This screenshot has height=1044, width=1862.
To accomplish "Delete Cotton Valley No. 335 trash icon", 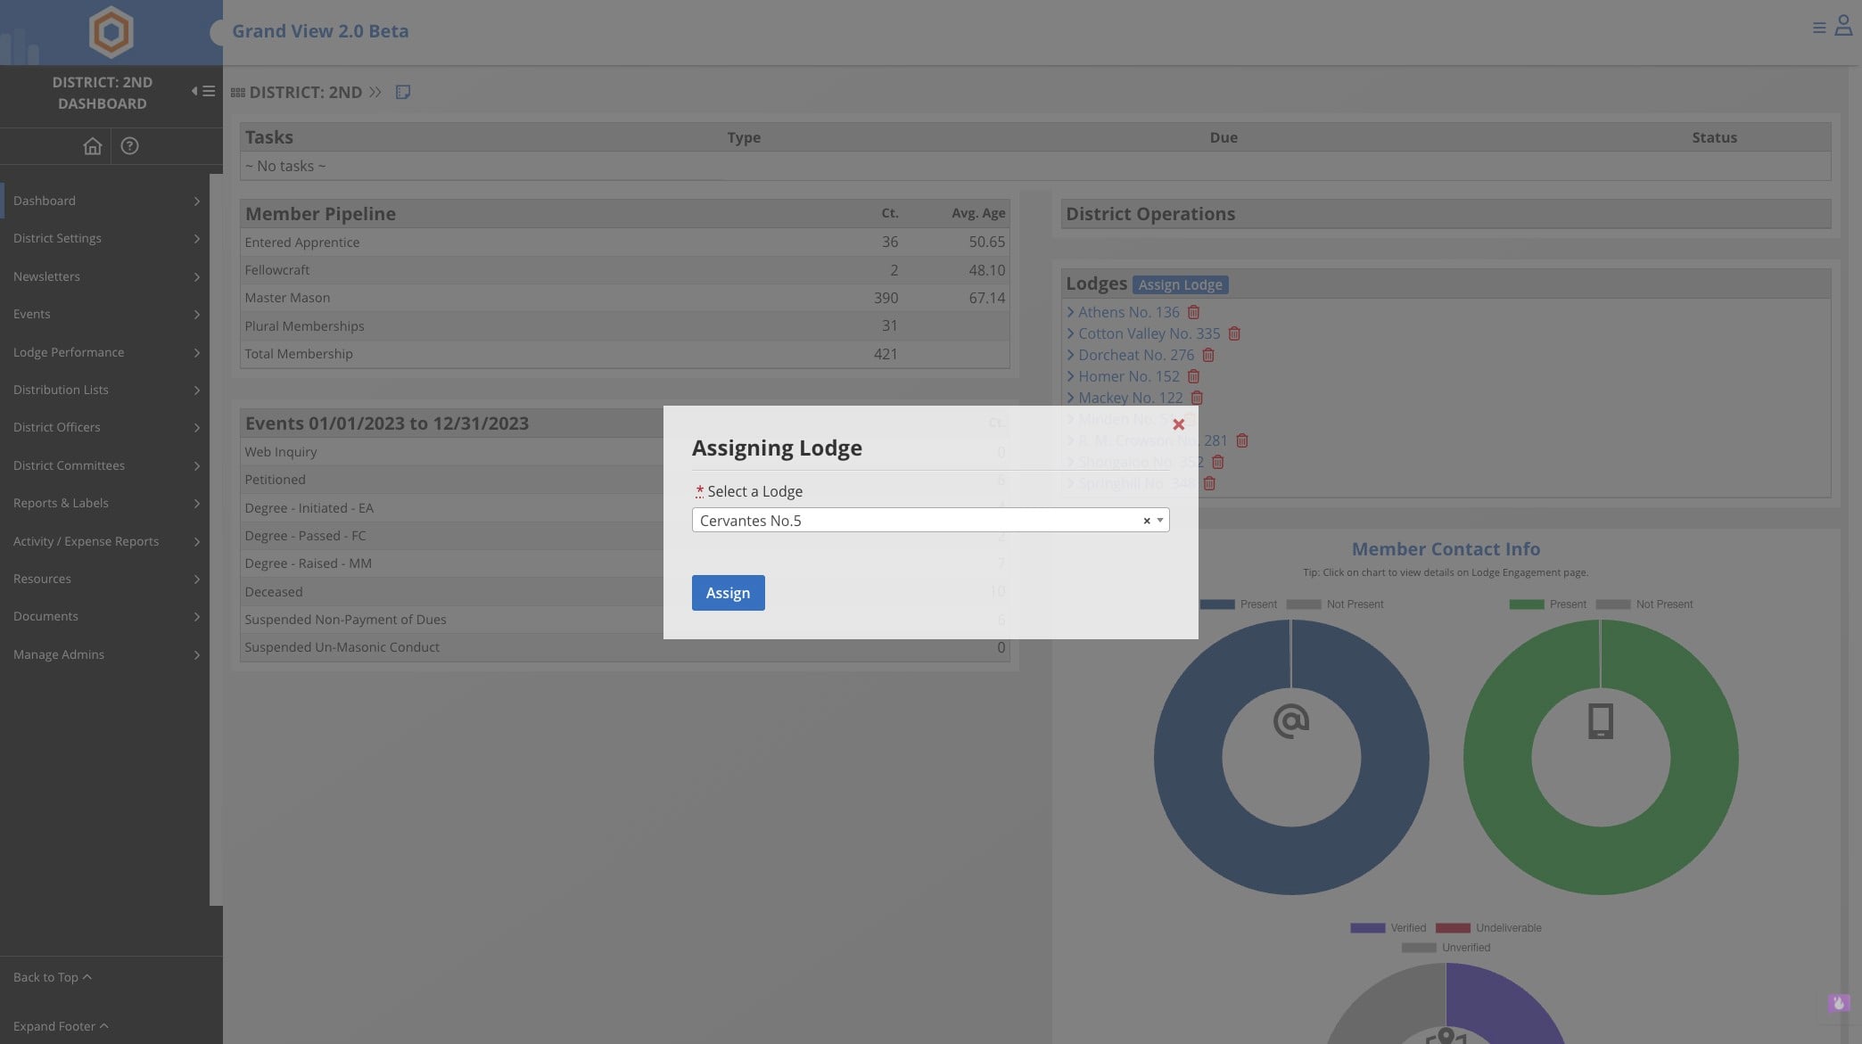I will (x=1234, y=333).
